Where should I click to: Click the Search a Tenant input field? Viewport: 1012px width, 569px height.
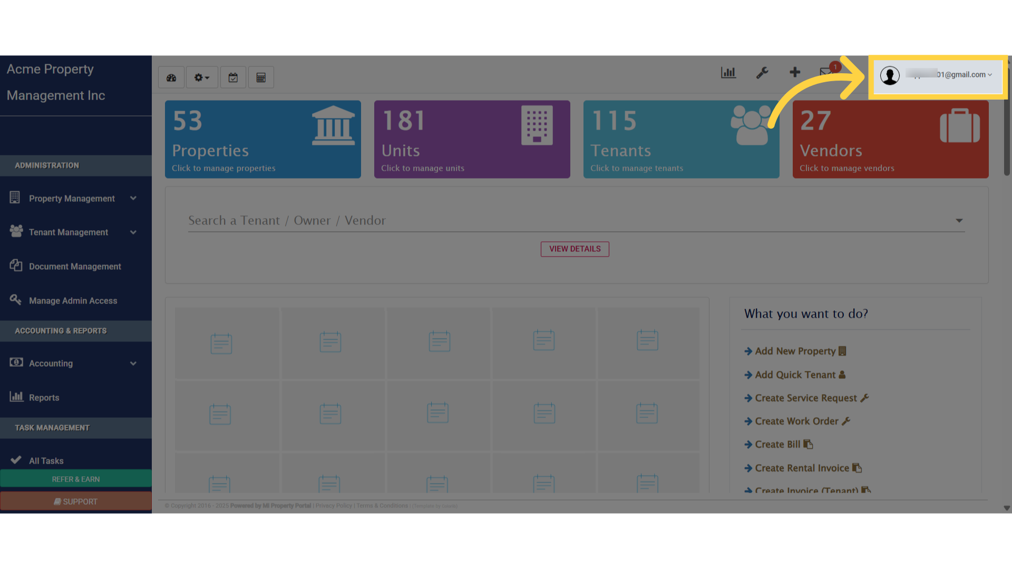(474, 221)
